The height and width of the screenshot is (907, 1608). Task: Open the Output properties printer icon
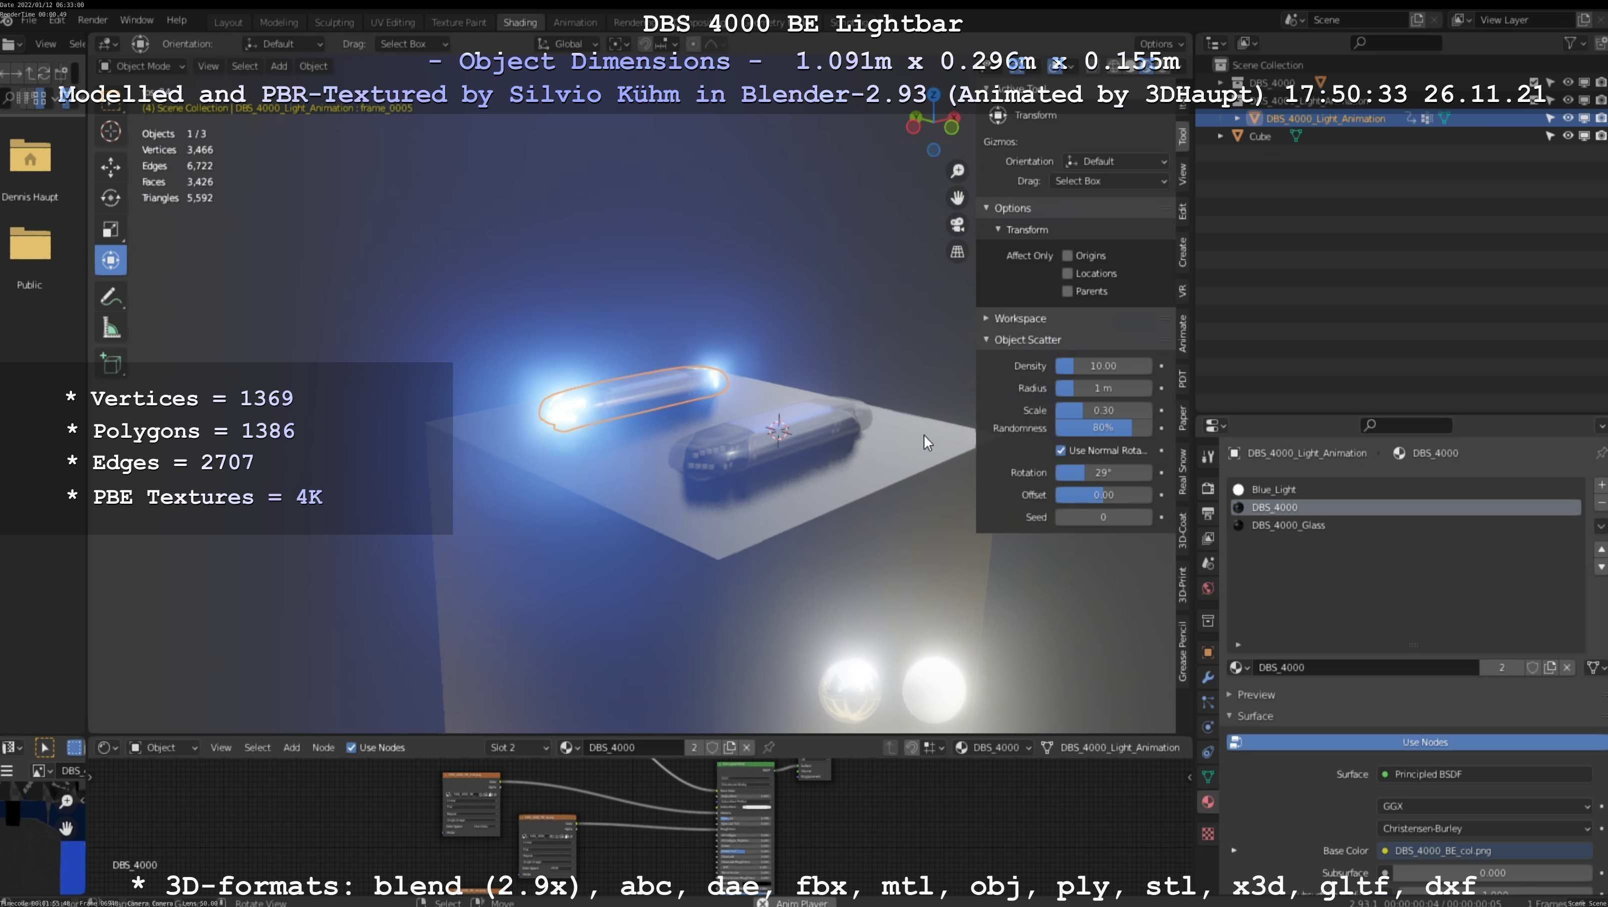[1208, 513]
